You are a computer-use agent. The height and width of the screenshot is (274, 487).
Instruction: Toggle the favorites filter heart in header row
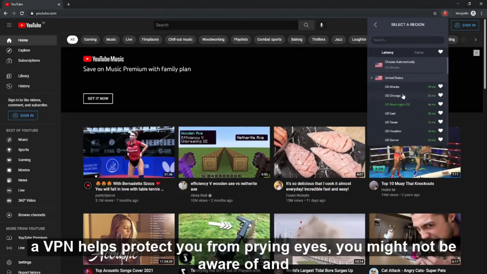coord(440,52)
